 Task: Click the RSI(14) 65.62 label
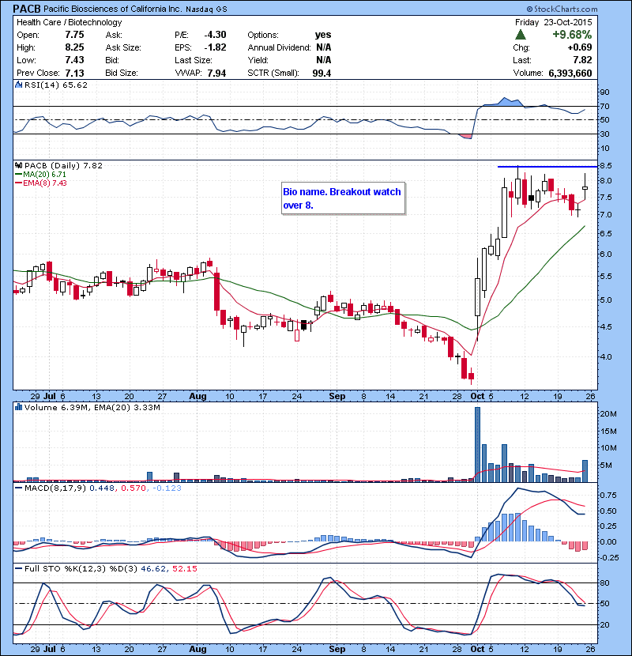(x=56, y=85)
